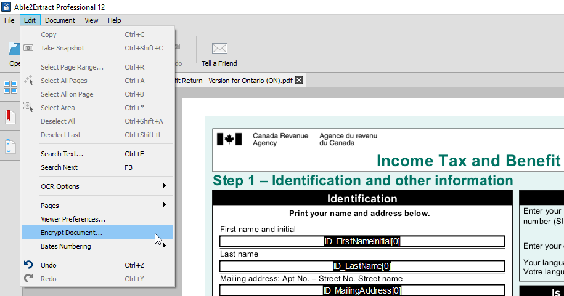Click the Redo arrow icon

coord(28,278)
